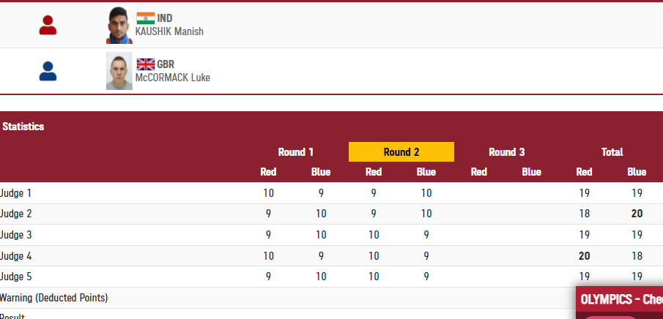Screen dimensions: 663x319
Task: Click the Great Britain flag icon
Action: tap(146, 64)
